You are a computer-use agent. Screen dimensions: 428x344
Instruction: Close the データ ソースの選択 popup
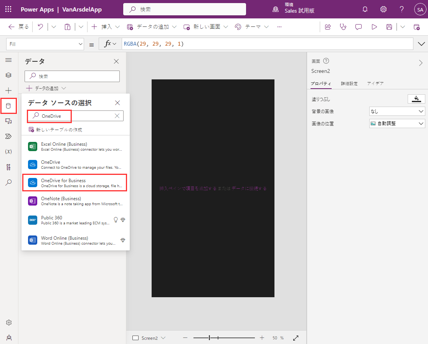click(x=117, y=103)
